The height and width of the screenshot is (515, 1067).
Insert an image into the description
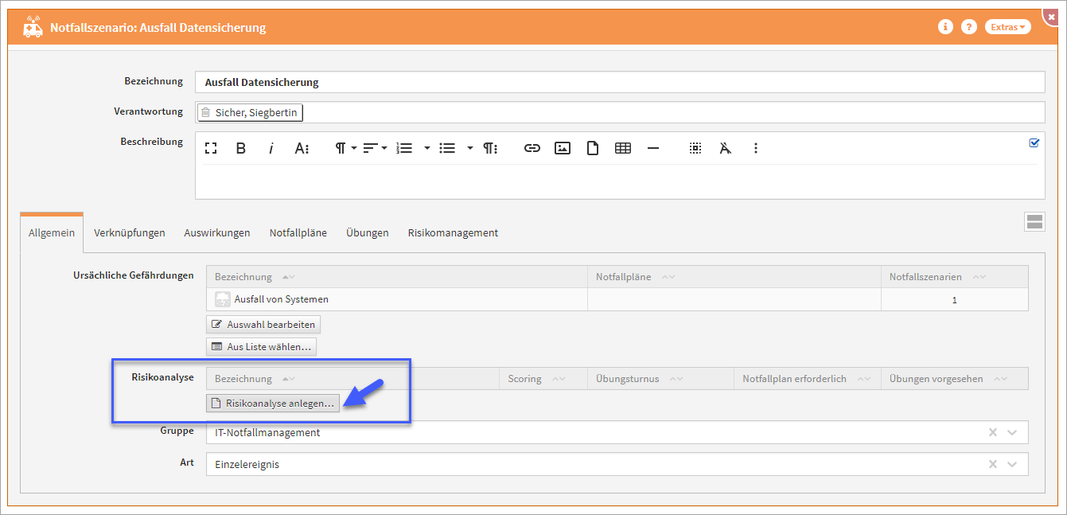[x=563, y=148]
